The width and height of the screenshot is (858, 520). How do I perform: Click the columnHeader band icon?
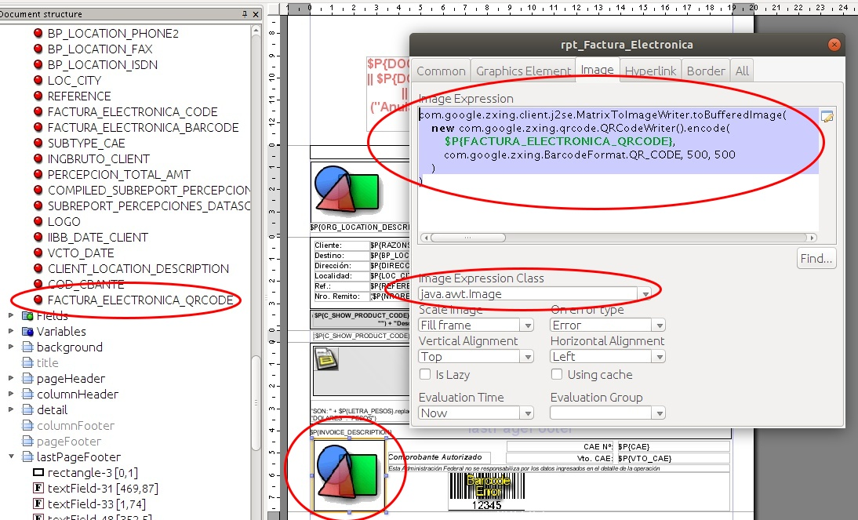(27, 394)
